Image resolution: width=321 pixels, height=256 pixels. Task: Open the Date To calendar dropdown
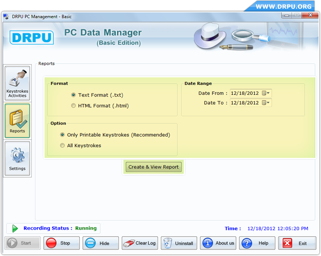[266, 103]
